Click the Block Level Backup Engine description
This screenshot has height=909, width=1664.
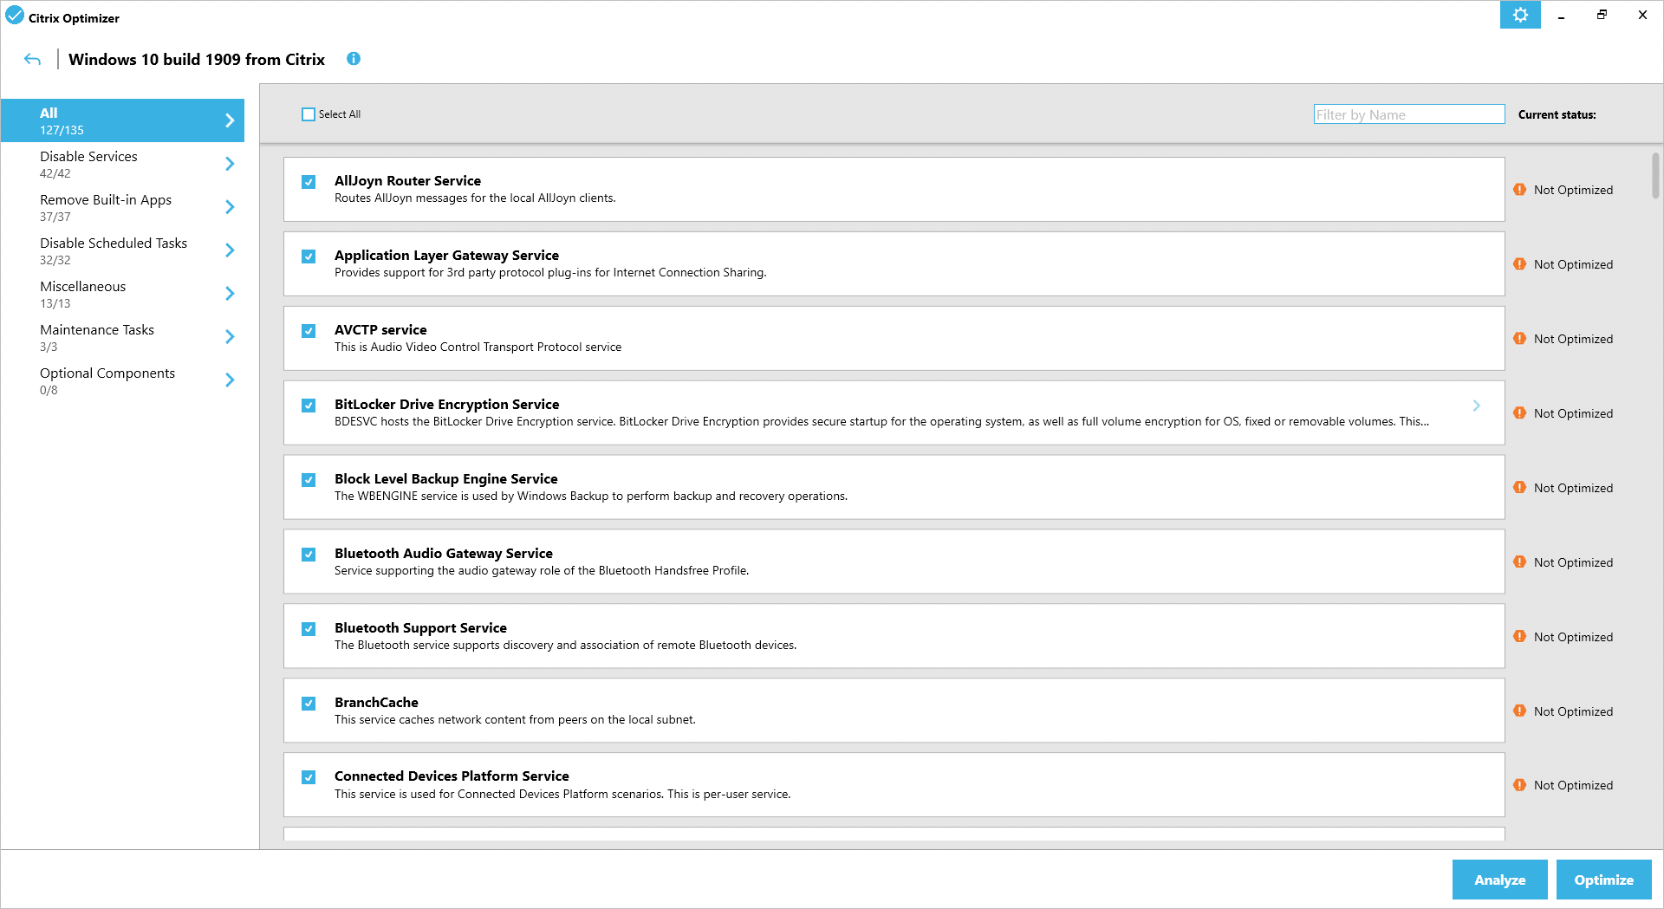[x=591, y=496]
